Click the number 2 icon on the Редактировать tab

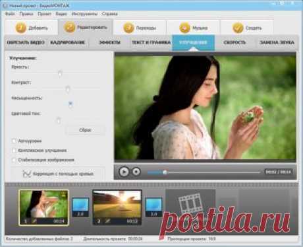click(x=69, y=27)
